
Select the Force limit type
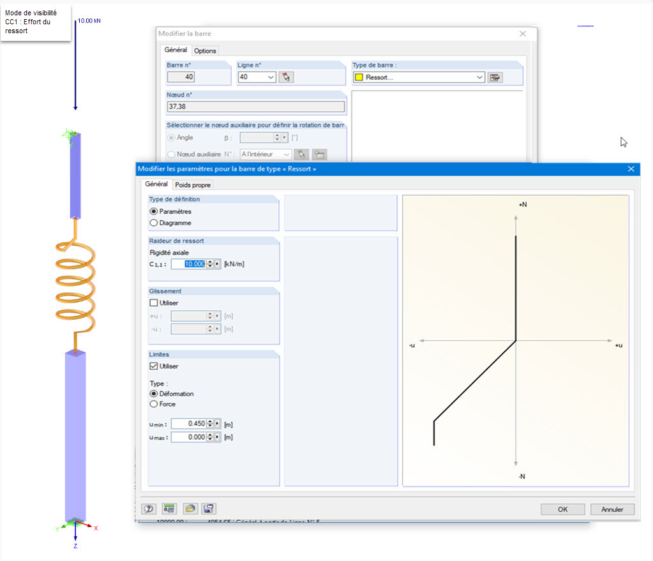coord(154,404)
